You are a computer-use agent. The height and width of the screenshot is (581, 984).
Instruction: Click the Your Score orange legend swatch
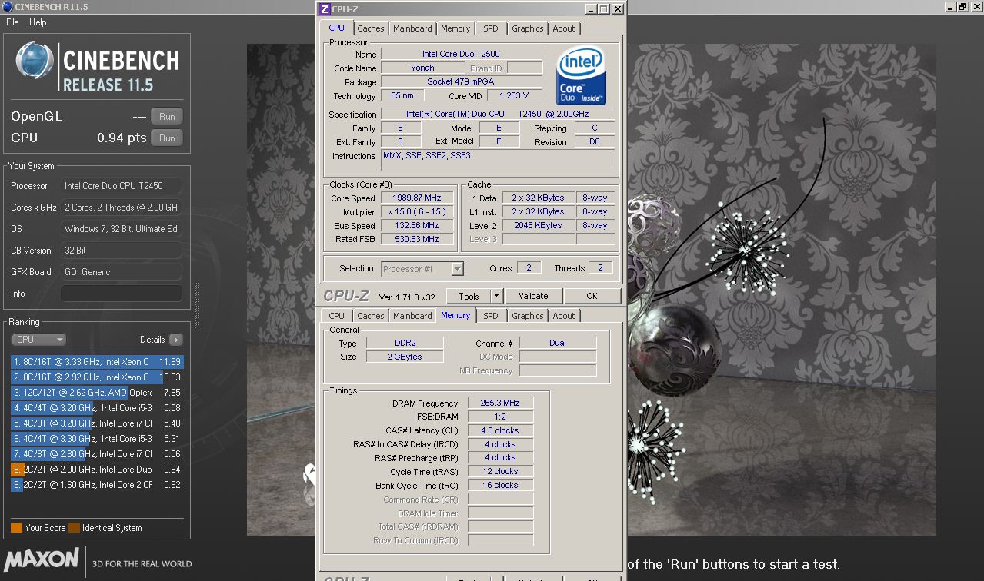click(x=16, y=528)
